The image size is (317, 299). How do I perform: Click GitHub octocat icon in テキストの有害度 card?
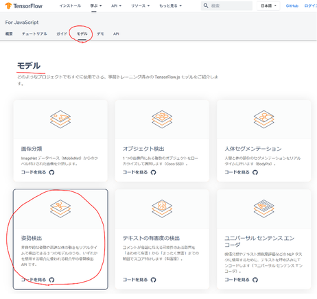coord(154,280)
